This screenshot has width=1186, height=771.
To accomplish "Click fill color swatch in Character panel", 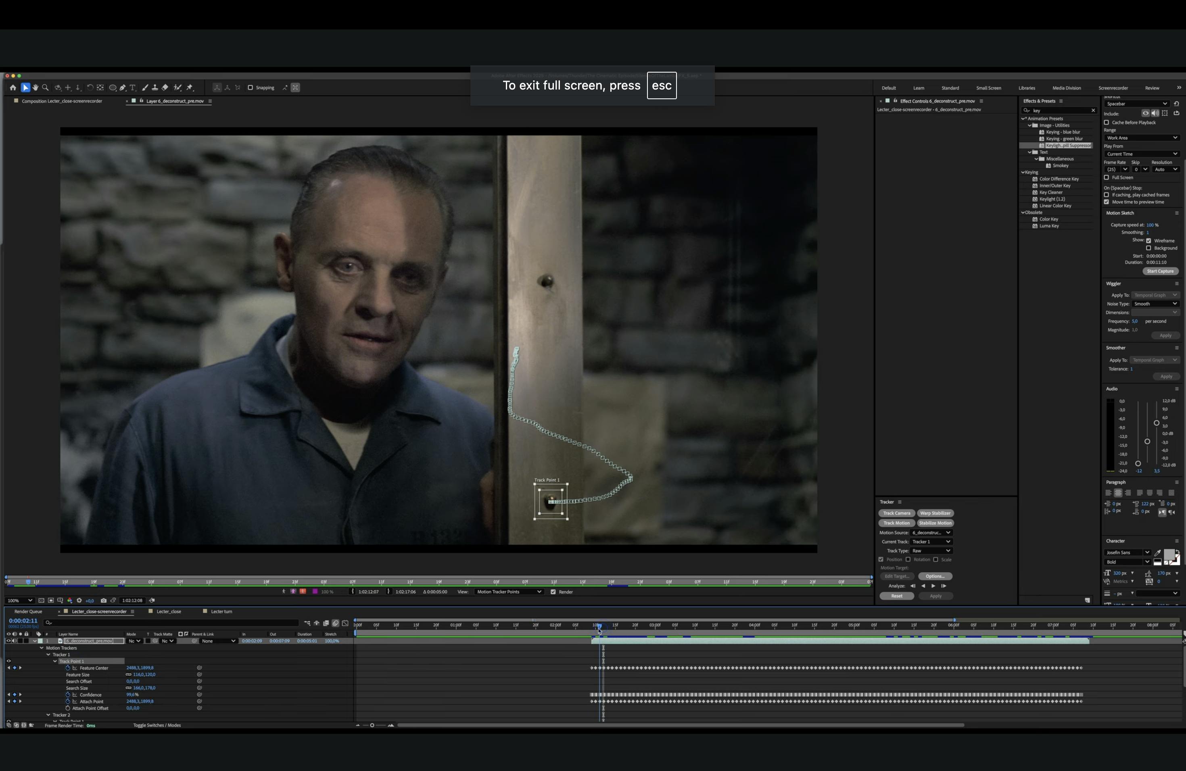I will point(1169,555).
